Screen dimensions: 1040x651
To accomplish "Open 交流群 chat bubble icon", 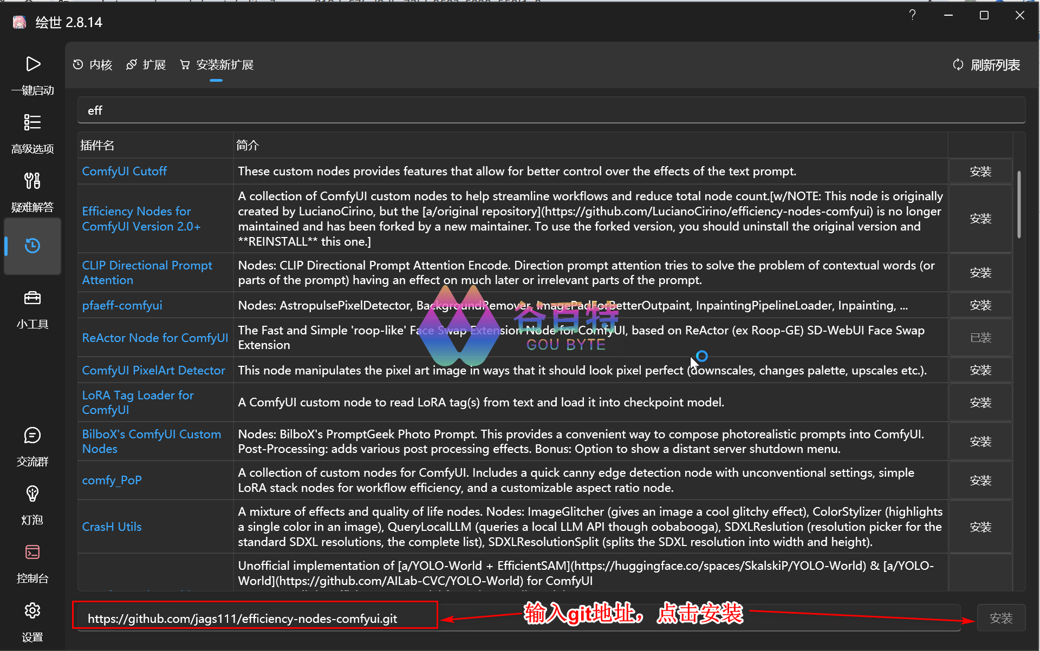I will pyautogui.click(x=32, y=436).
